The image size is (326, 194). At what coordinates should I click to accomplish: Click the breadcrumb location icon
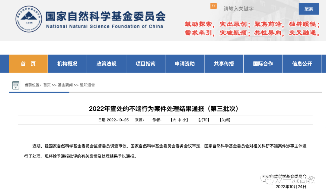(x=15, y=85)
